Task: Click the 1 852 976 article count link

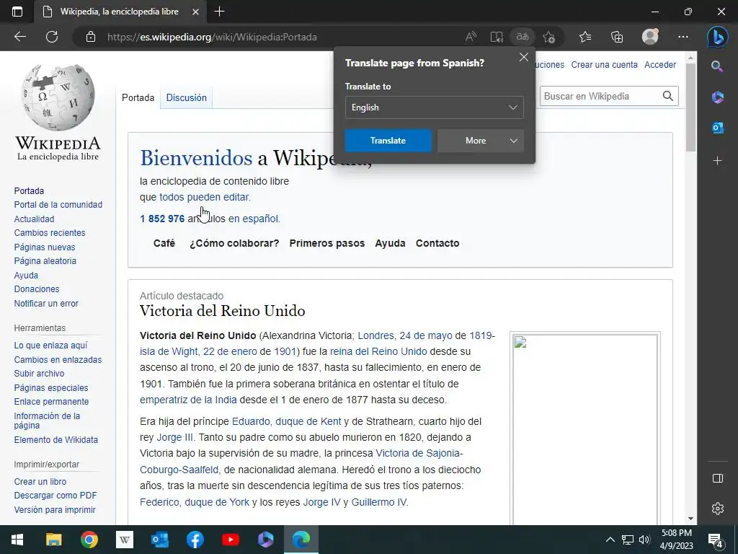Action: 162,219
